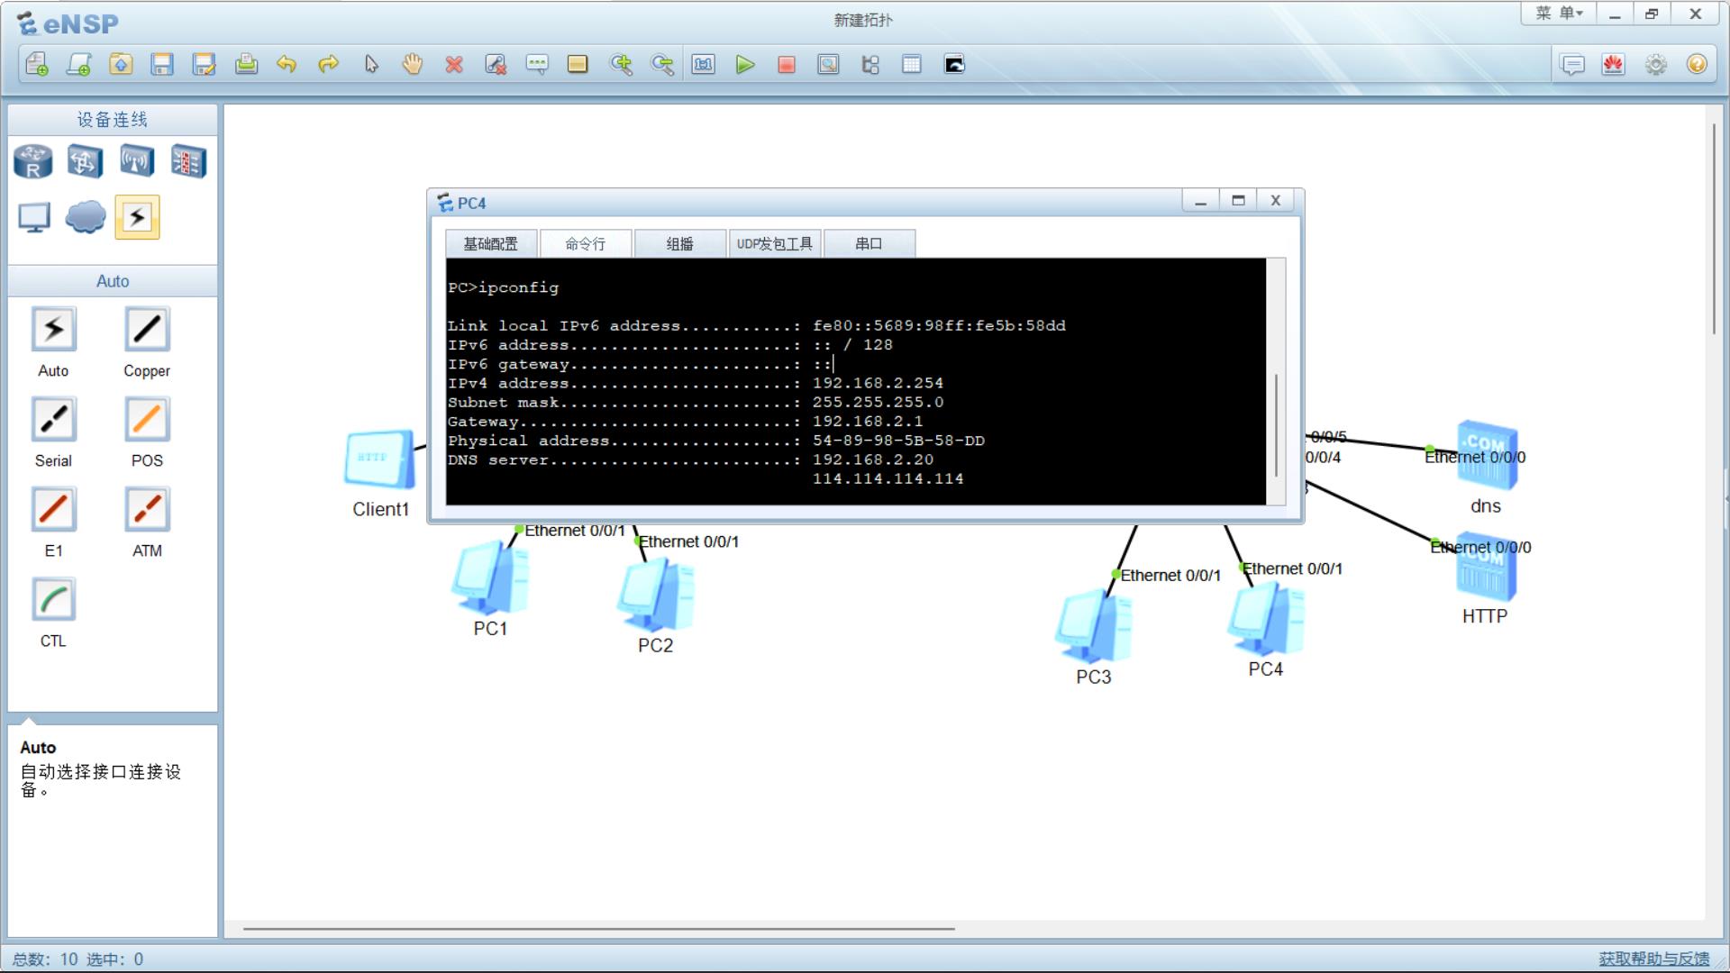This screenshot has height=973, width=1730.
Task: Click the Save topology icon
Action: pos(162,64)
